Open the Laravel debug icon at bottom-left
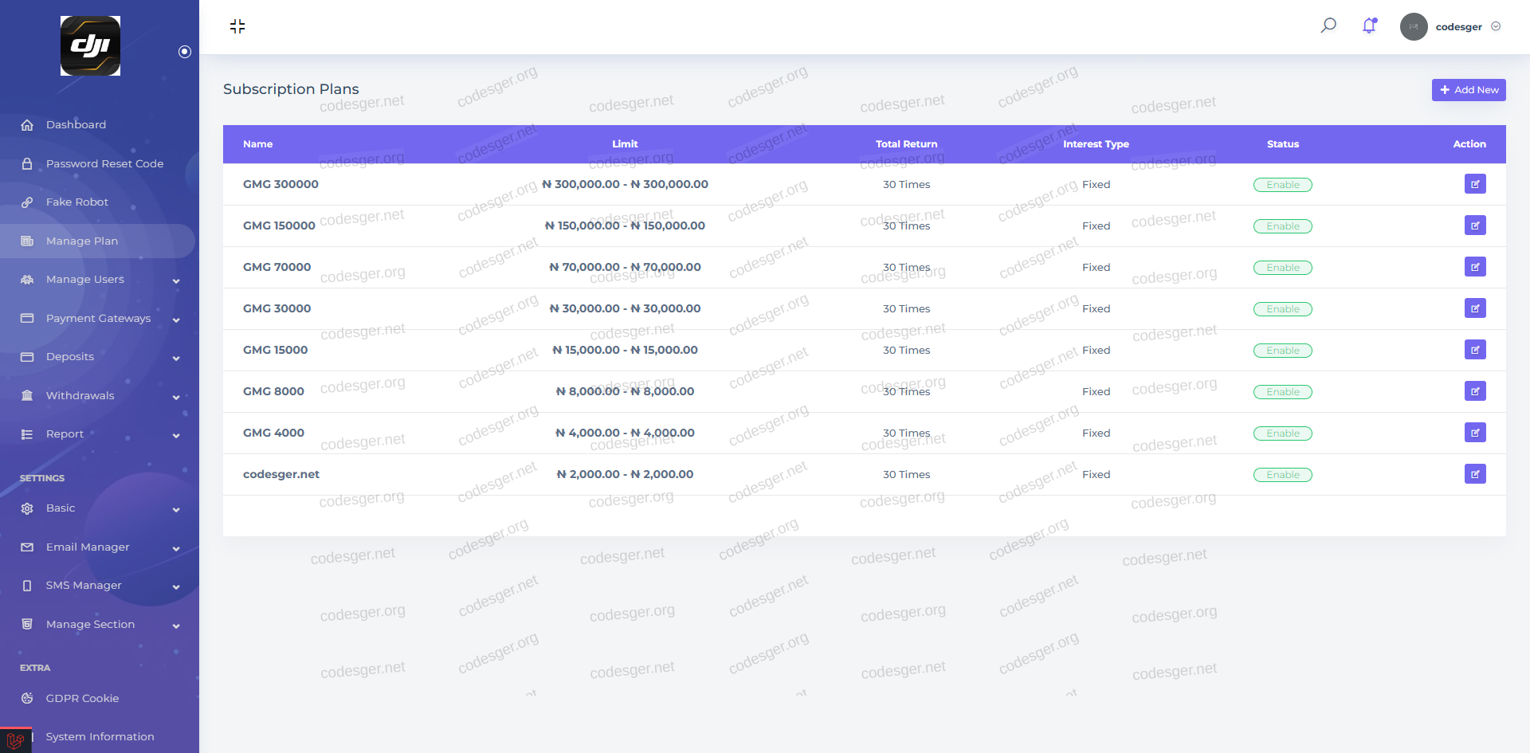This screenshot has width=1530, height=753. coord(15,740)
